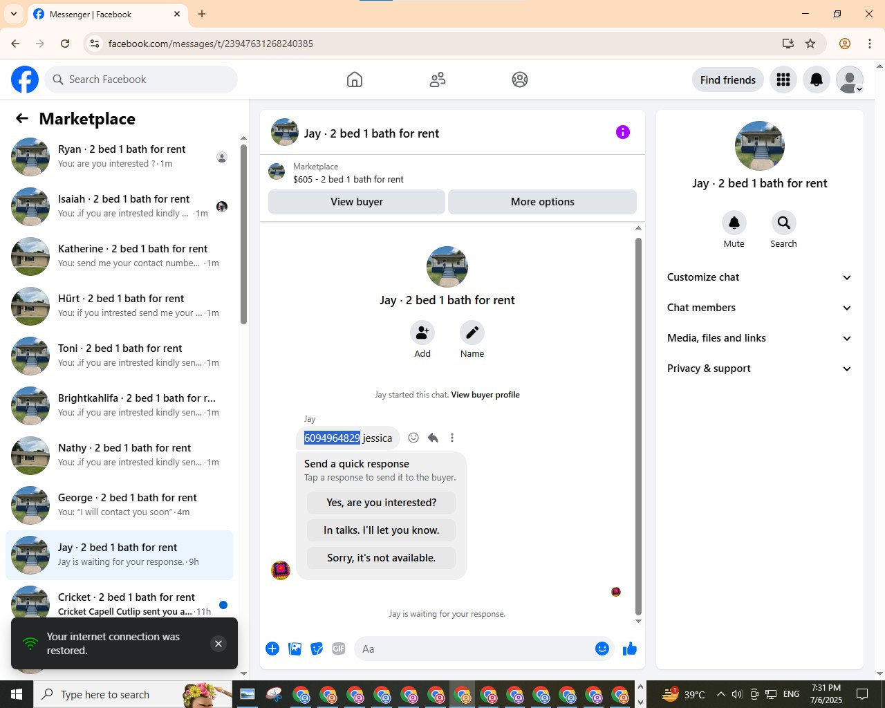This screenshot has height=708, width=885.
Task: Open the Chrome tab search dropdown
Action: point(14,14)
